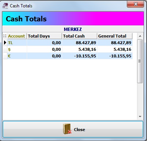Click the scrollbar up arrow
The image size is (147, 141).
140,36
